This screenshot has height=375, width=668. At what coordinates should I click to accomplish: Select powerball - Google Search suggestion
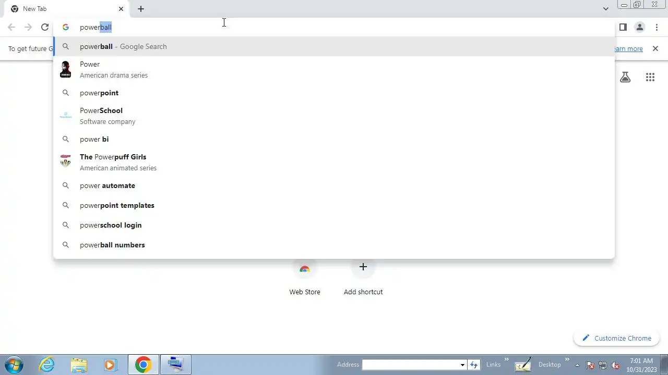coord(334,46)
